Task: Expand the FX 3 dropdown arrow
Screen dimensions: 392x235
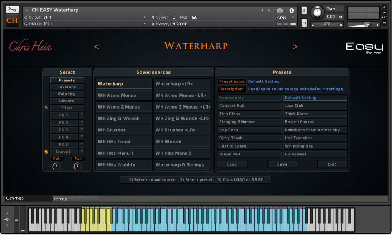Action: coord(81,129)
